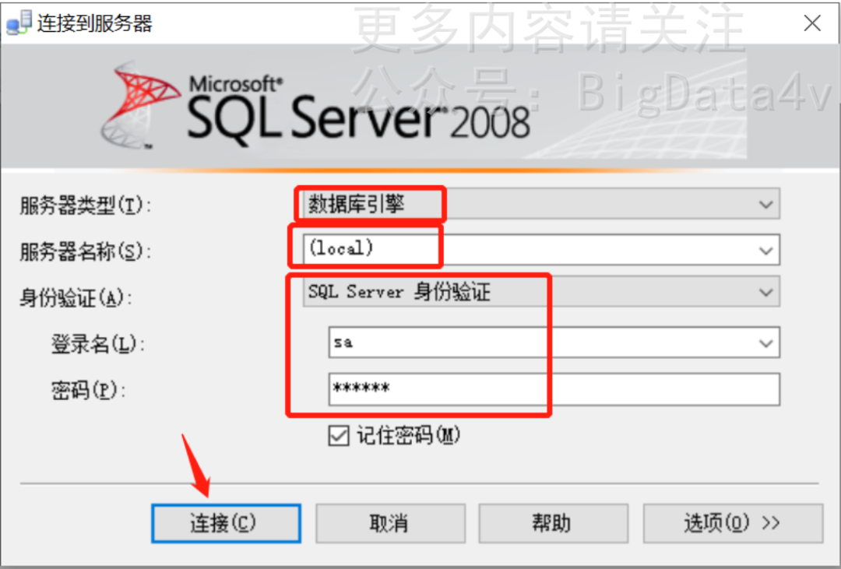Screen dimensions: 841x569
Task: Open the 服务器类型 dropdown arrow
Action: 766,204
